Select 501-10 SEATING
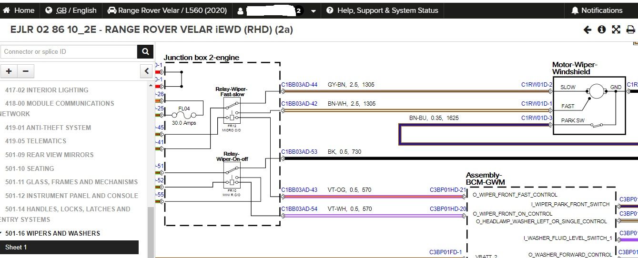Image resolution: width=638 pixels, height=258 pixels. pos(30,169)
